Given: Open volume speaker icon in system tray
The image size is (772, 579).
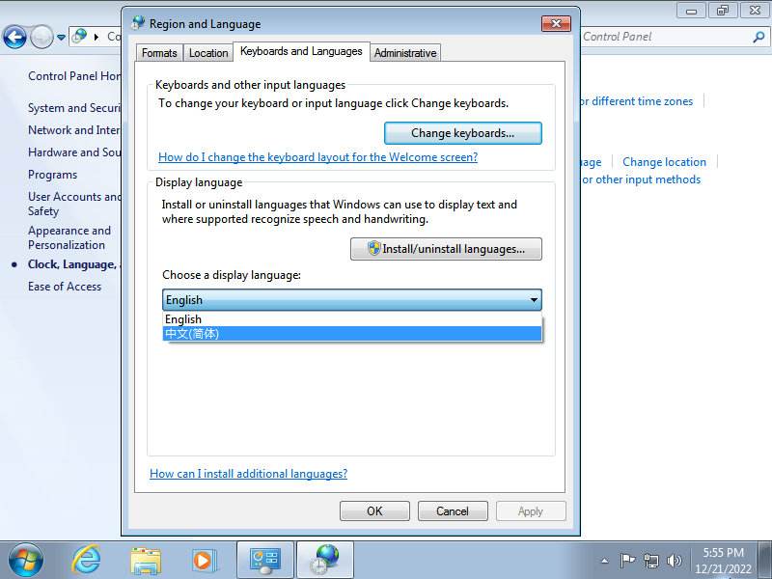Looking at the screenshot, I should coord(674,561).
